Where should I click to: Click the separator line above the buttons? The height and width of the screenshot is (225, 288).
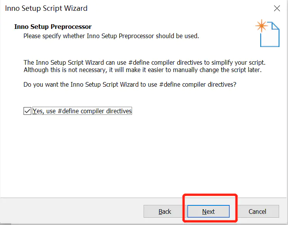pos(143,198)
